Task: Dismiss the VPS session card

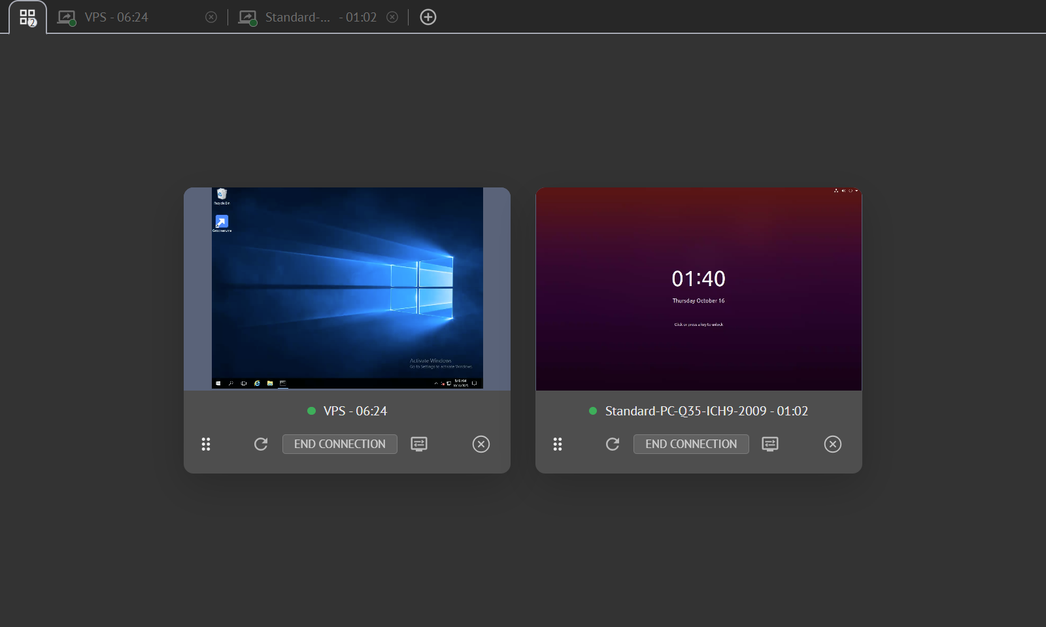Action: click(x=481, y=444)
